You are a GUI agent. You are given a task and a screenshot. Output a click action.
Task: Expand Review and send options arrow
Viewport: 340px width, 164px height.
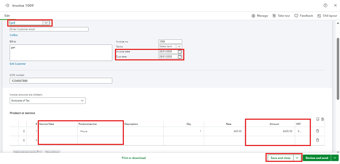pyautogui.click(x=335, y=158)
